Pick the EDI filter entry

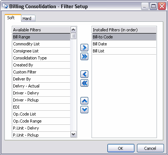(x=41, y=107)
